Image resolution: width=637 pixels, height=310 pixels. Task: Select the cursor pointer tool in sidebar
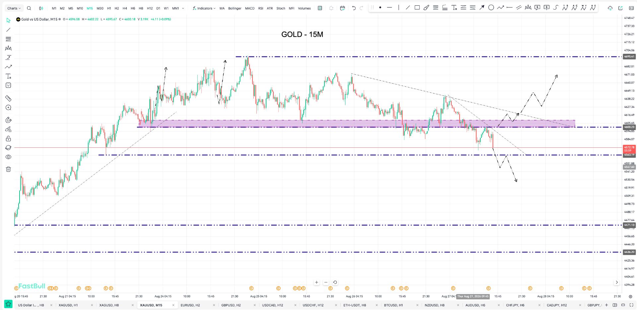pyautogui.click(x=8, y=21)
